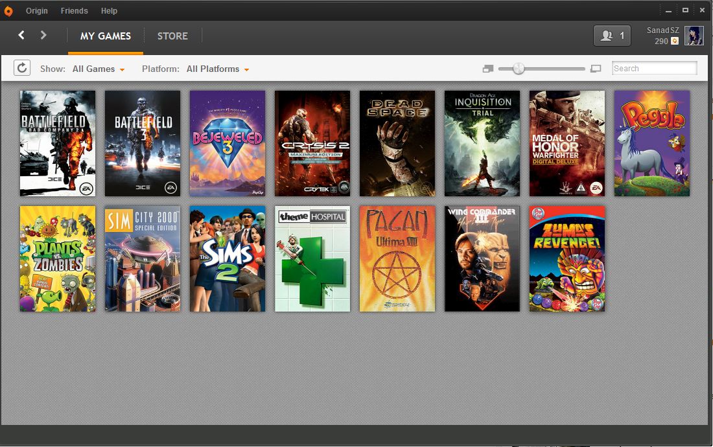Switch to the MY GAMES tab
Screen dimensions: 713x447
106,36
